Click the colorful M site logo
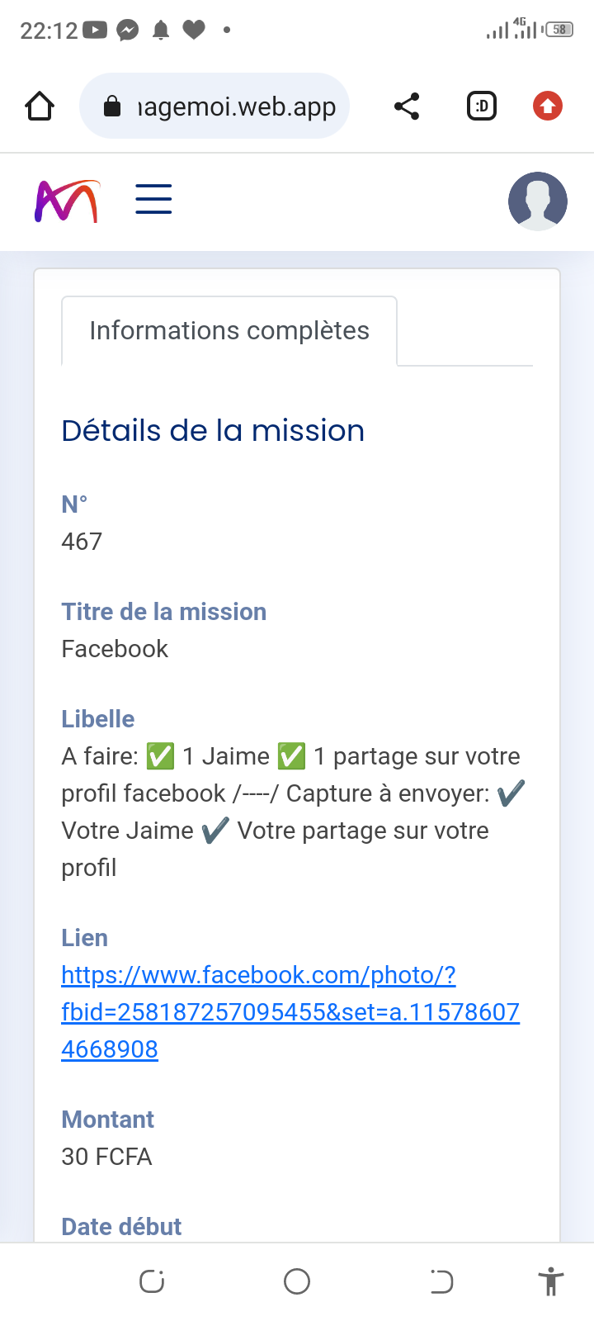This screenshot has height=1321, width=594. [67, 201]
